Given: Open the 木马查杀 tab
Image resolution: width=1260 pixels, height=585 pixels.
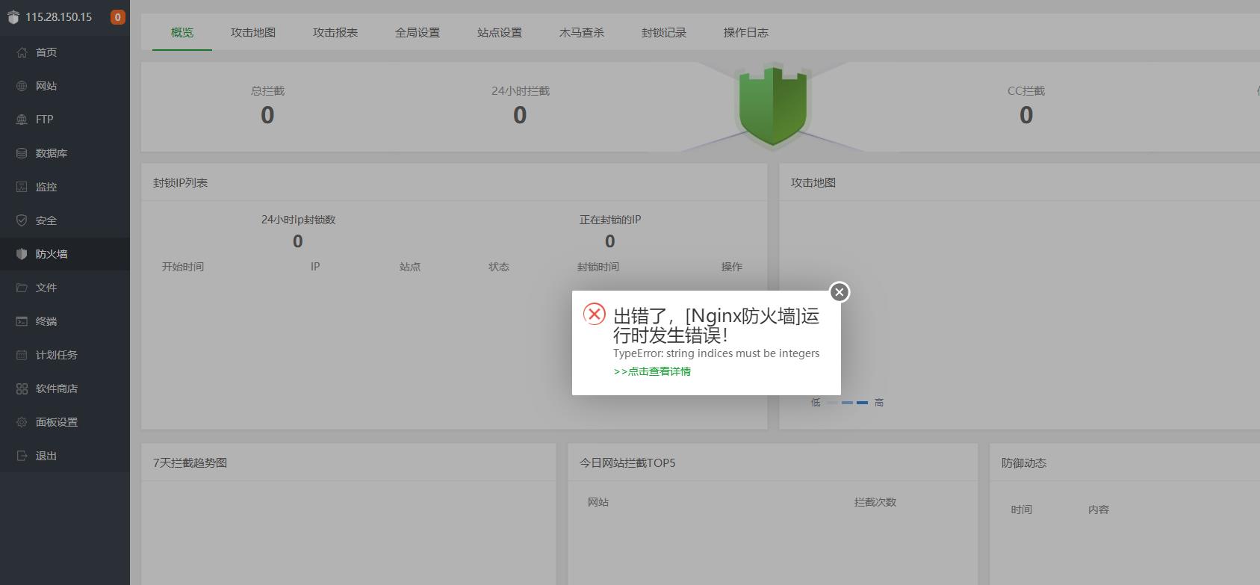Looking at the screenshot, I should tap(582, 32).
